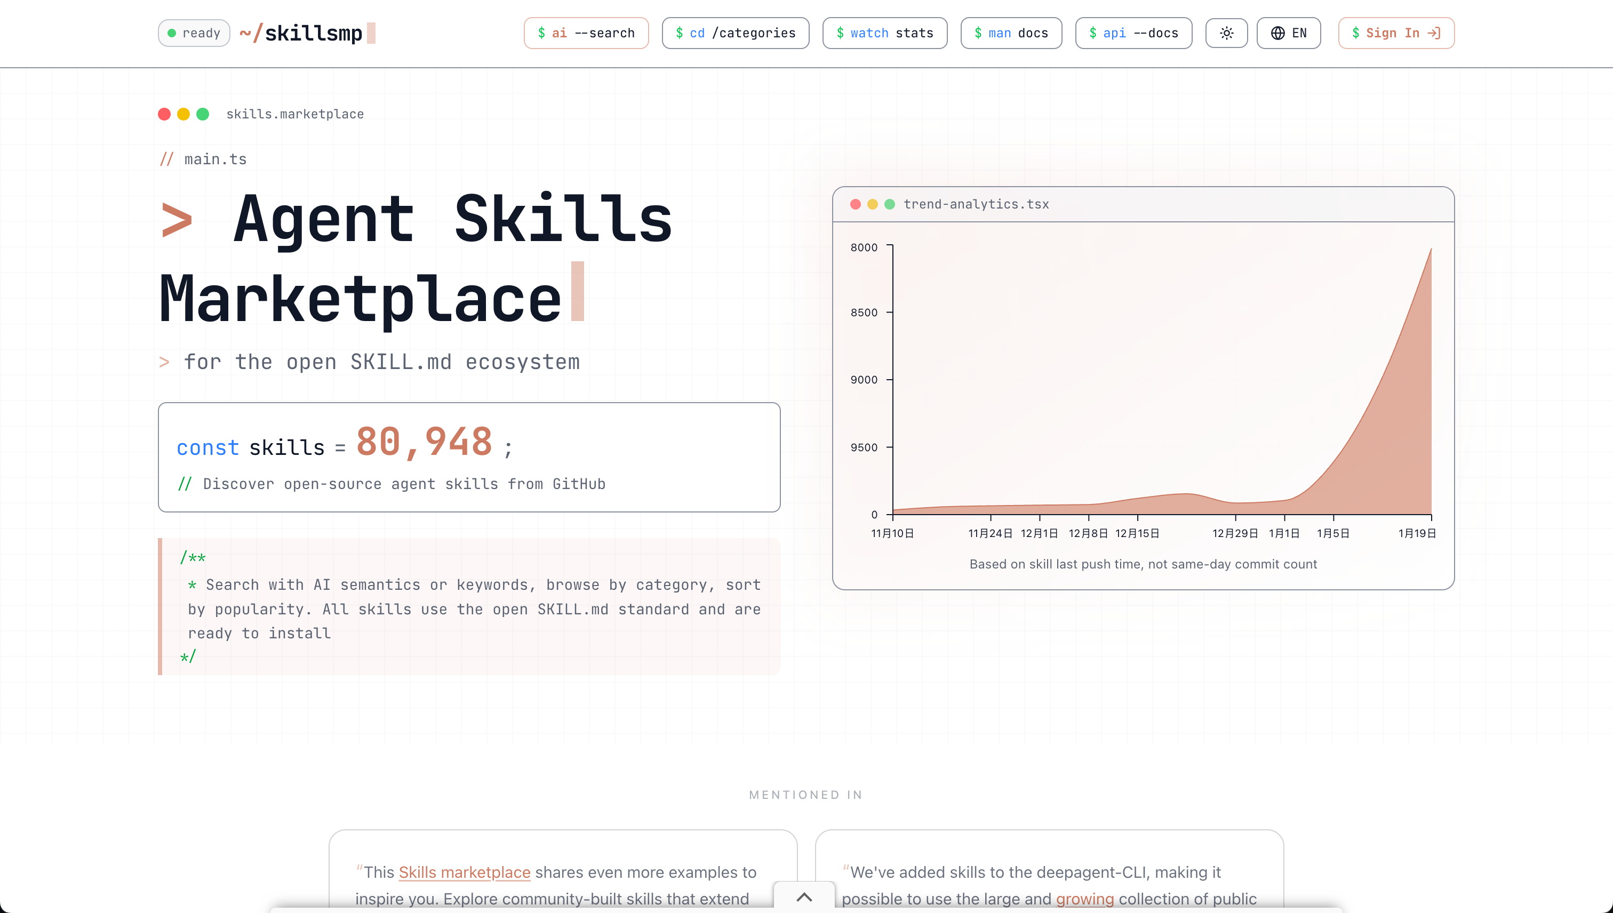Go to cd /categories
This screenshot has height=913, width=1613.
(x=735, y=33)
